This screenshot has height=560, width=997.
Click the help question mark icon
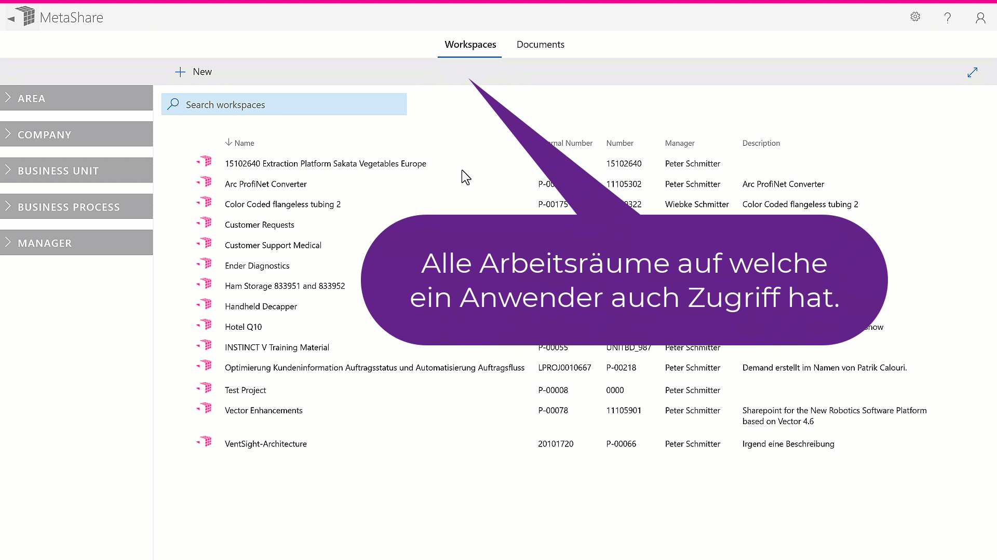(x=948, y=18)
